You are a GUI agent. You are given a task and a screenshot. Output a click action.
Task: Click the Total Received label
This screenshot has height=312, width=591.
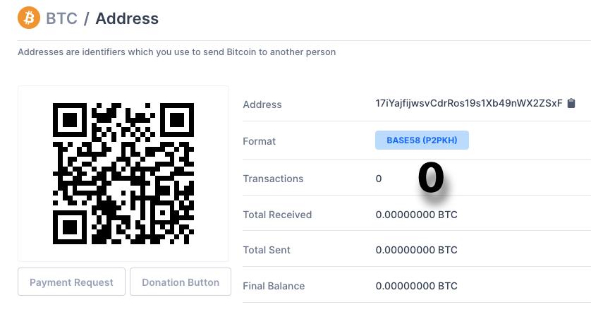click(277, 215)
